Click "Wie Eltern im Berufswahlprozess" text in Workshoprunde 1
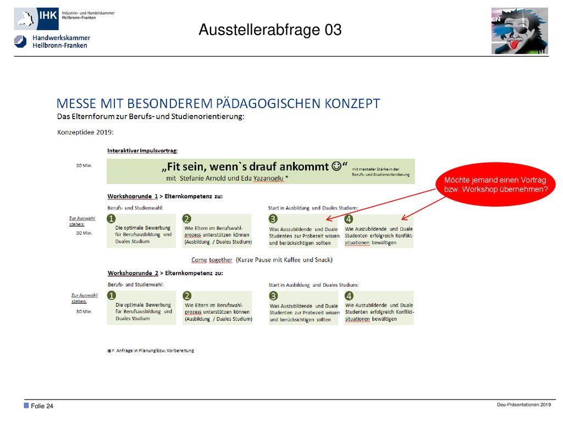The width and height of the screenshot is (563, 422). pyautogui.click(x=218, y=235)
